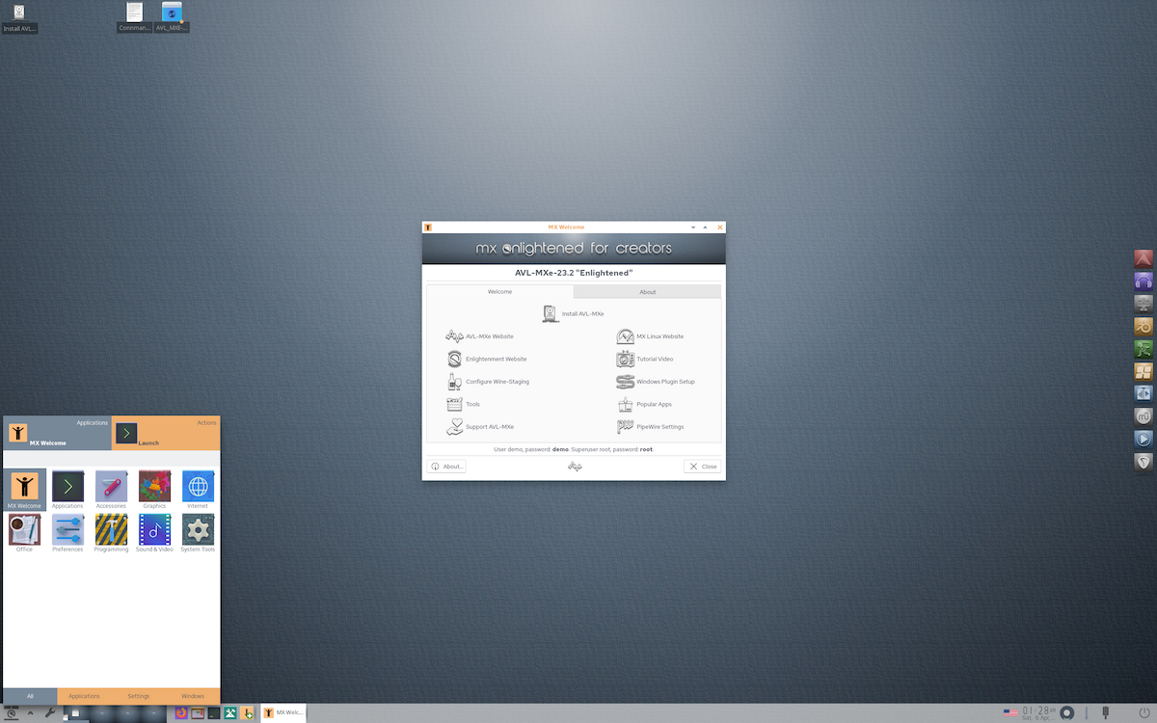Open the US keyboard layout flag indicator
Image resolution: width=1157 pixels, height=723 pixels.
1010,713
